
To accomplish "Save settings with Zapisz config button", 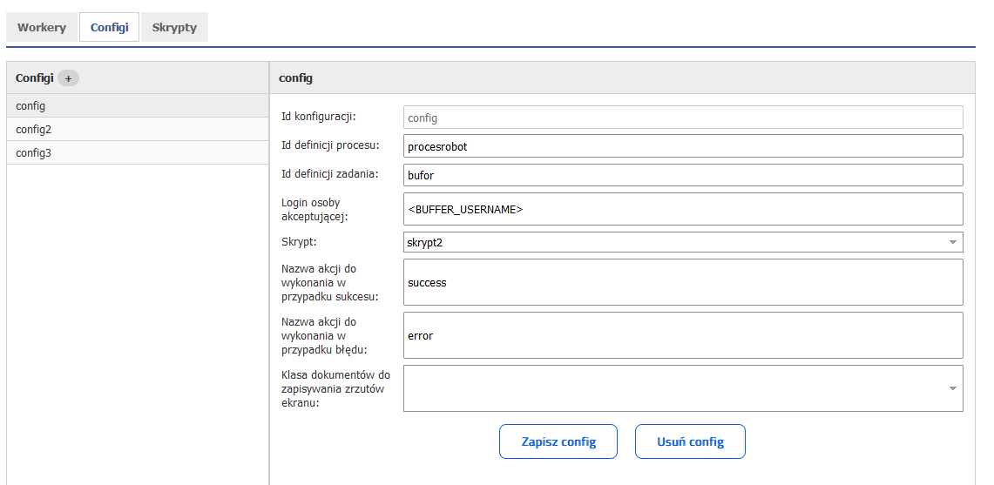I will click(558, 441).
